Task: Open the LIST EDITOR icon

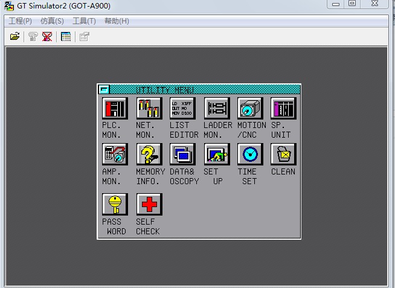Action: [x=182, y=109]
